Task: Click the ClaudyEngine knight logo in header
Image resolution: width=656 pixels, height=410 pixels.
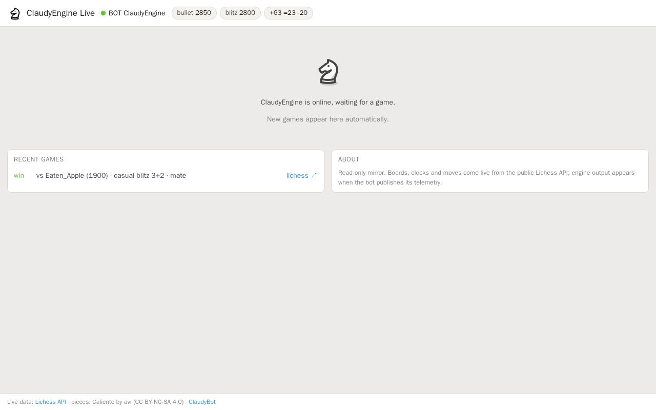Action: (x=15, y=13)
